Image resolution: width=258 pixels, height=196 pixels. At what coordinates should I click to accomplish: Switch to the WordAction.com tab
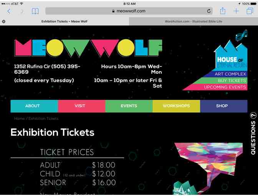click(193, 22)
